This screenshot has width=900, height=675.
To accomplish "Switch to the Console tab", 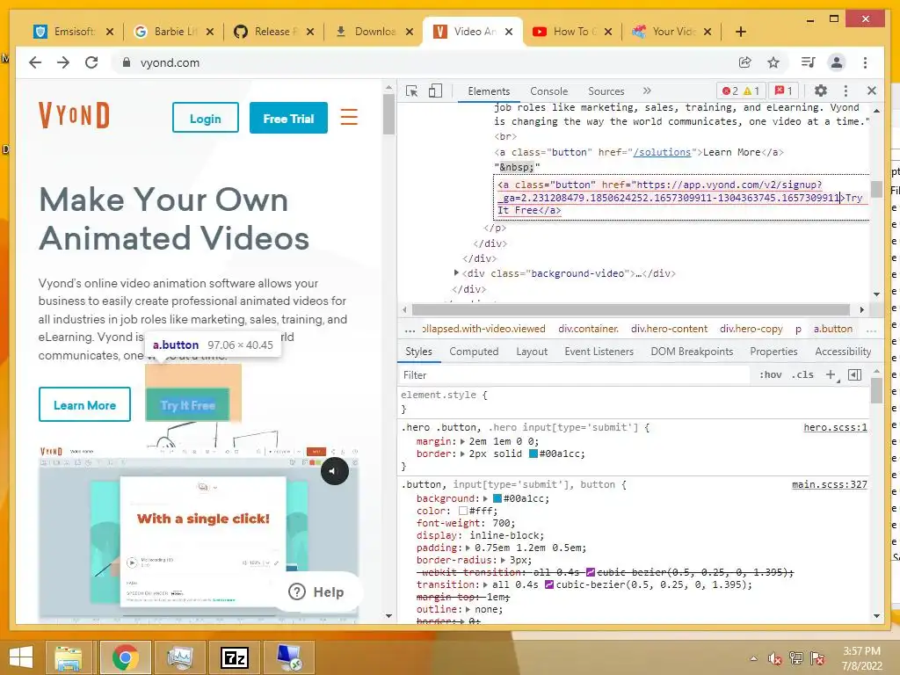I will click(x=548, y=91).
